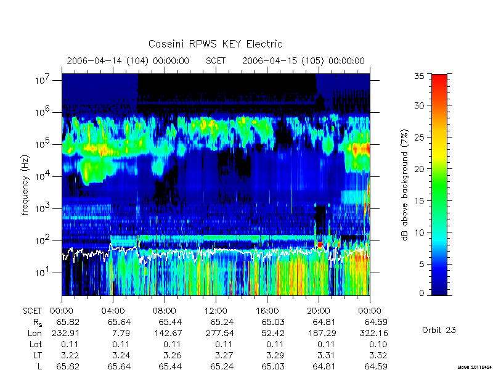Click the red burst near 20:00 at 100 Hz

click(320, 244)
